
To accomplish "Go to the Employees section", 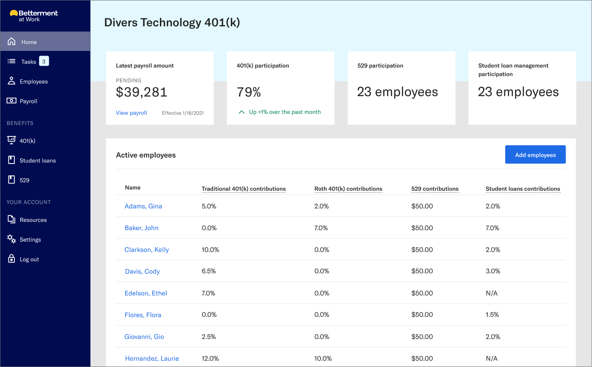I will (45, 81).
